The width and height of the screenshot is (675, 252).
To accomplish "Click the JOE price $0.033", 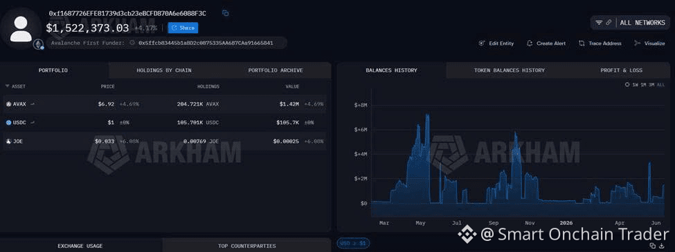I will pos(105,141).
